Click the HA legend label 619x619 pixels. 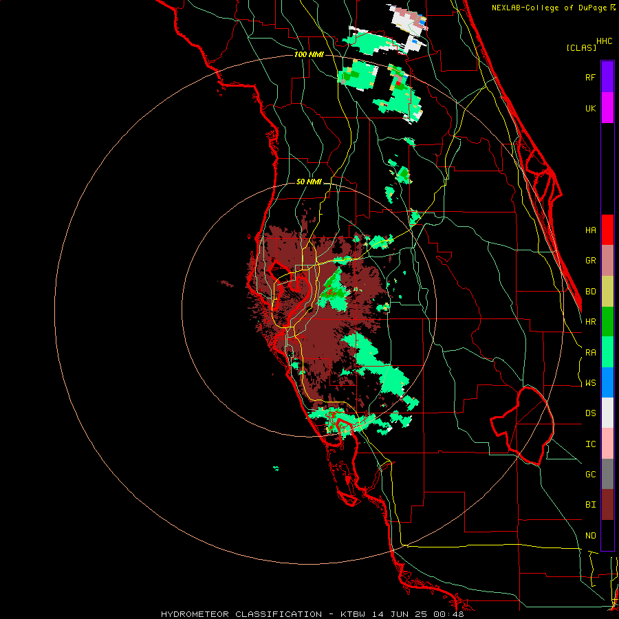coord(590,230)
